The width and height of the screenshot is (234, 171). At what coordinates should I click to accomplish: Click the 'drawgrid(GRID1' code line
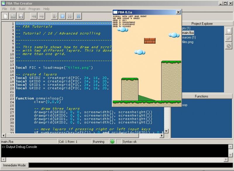(93, 119)
